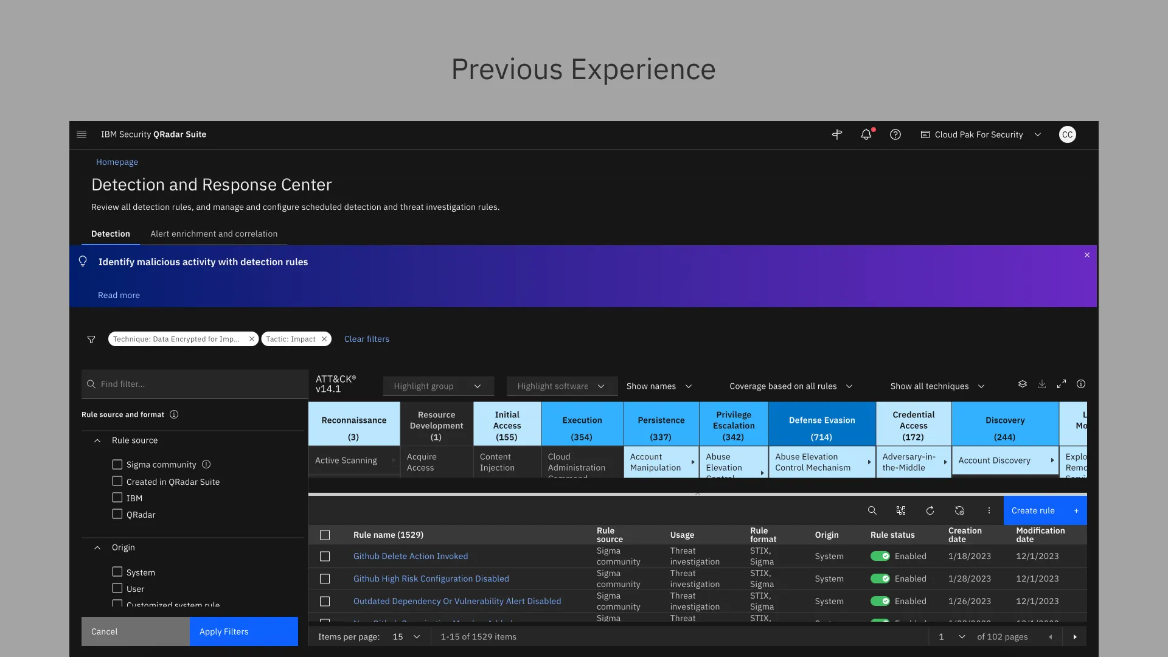The width and height of the screenshot is (1168, 657).
Task: Change Items per page dropdown
Action: click(x=406, y=637)
